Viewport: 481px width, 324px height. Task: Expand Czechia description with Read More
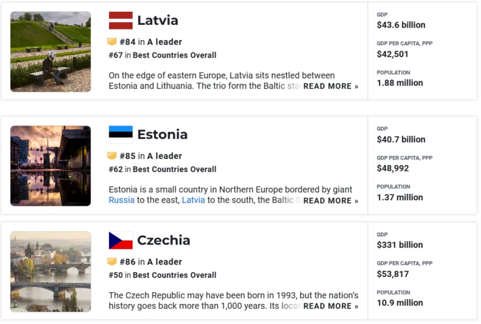pyautogui.click(x=331, y=306)
